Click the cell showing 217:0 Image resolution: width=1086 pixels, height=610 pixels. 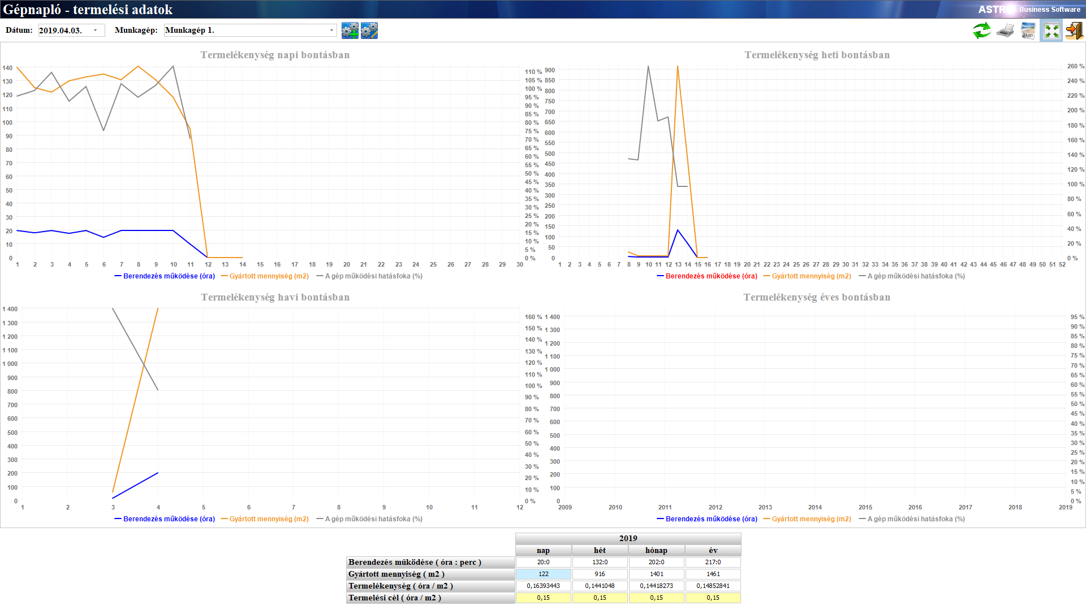point(713,562)
